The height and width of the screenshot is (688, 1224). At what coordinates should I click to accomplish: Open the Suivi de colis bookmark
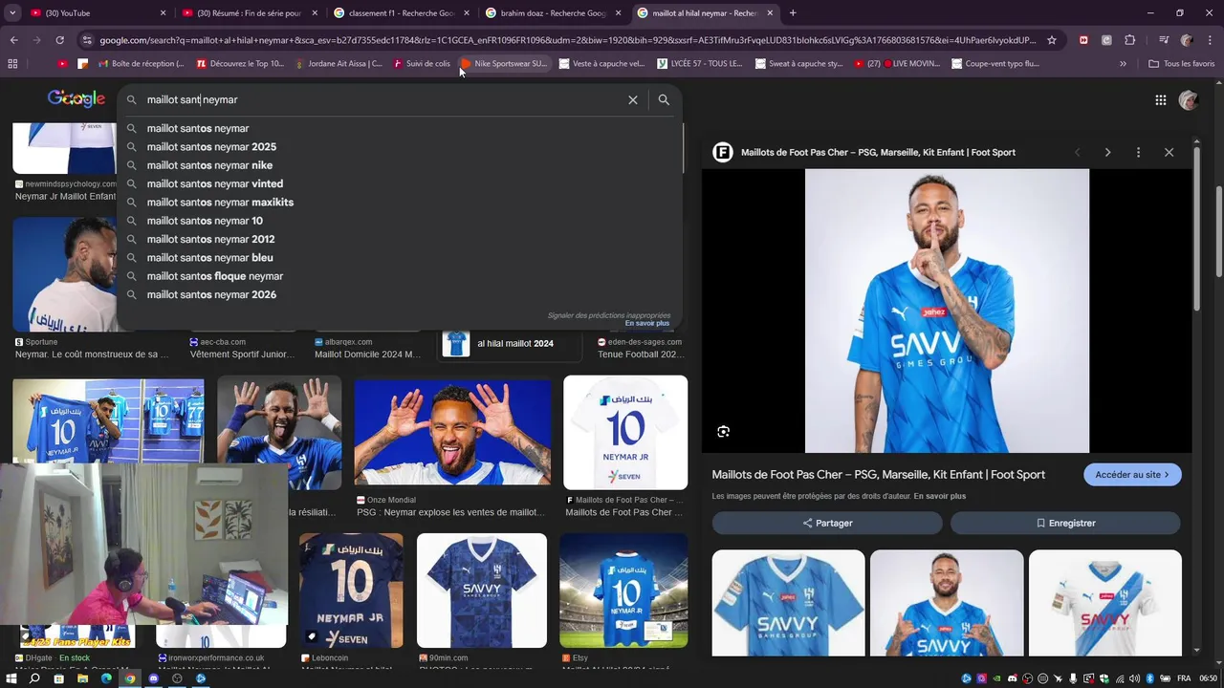click(x=421, y=63)
